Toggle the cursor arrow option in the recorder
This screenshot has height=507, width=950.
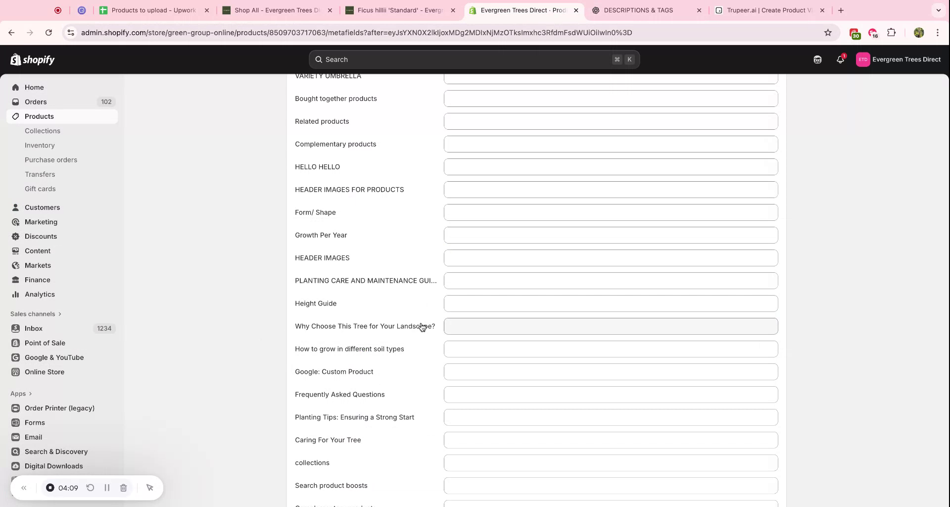[150, 488]
